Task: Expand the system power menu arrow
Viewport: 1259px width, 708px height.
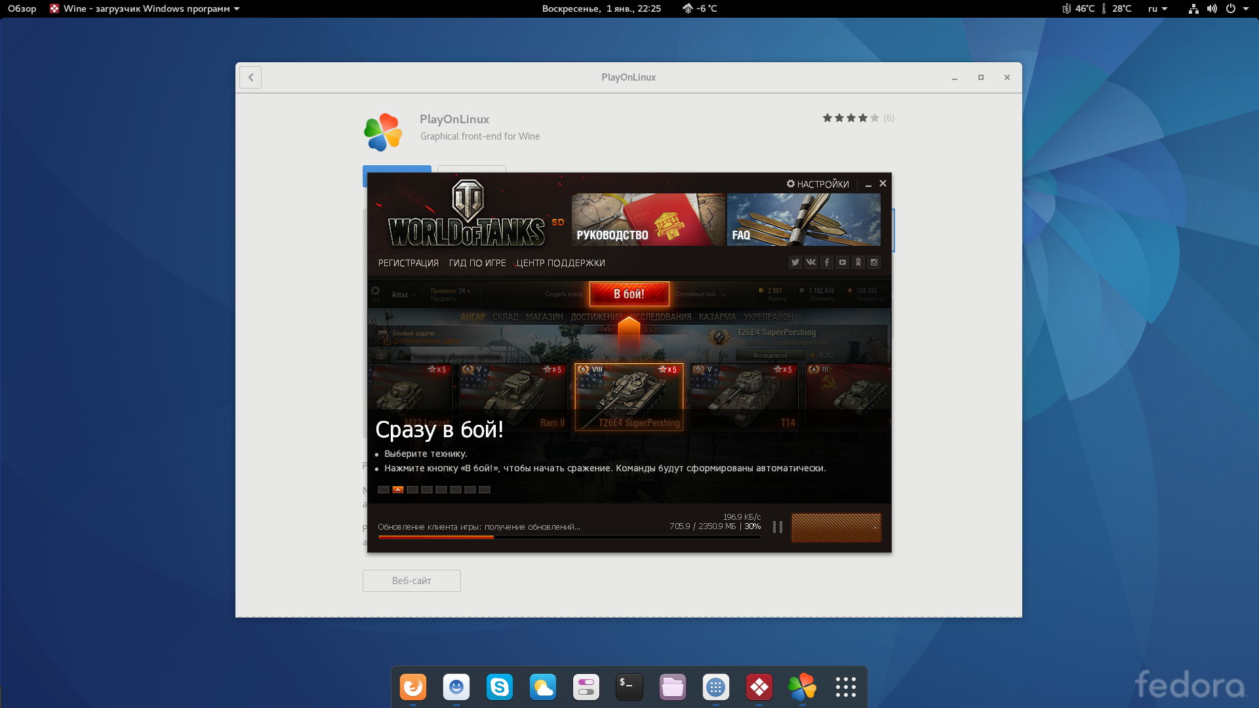Action: pyautogui.click(x=1245, y=9)
